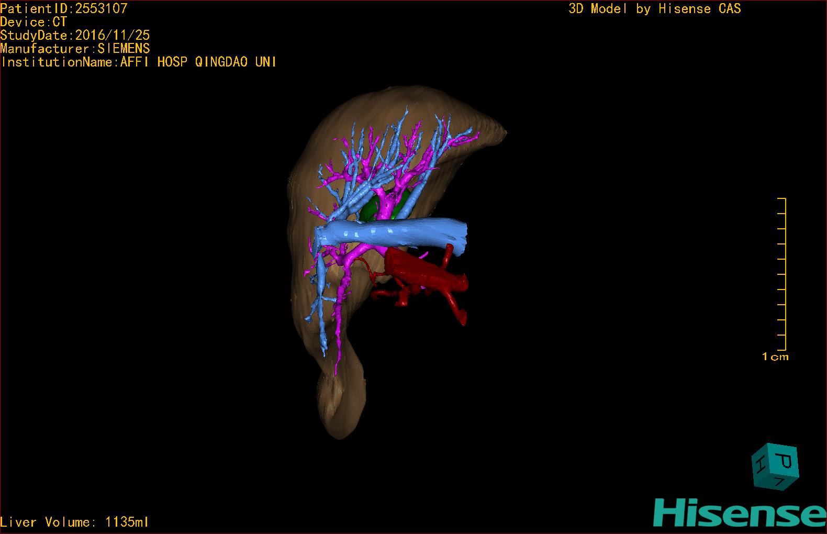Click the yellow scale ruler
Image resolution: width=827 pixels, height=534 pixels.
[x=782, y=274]
